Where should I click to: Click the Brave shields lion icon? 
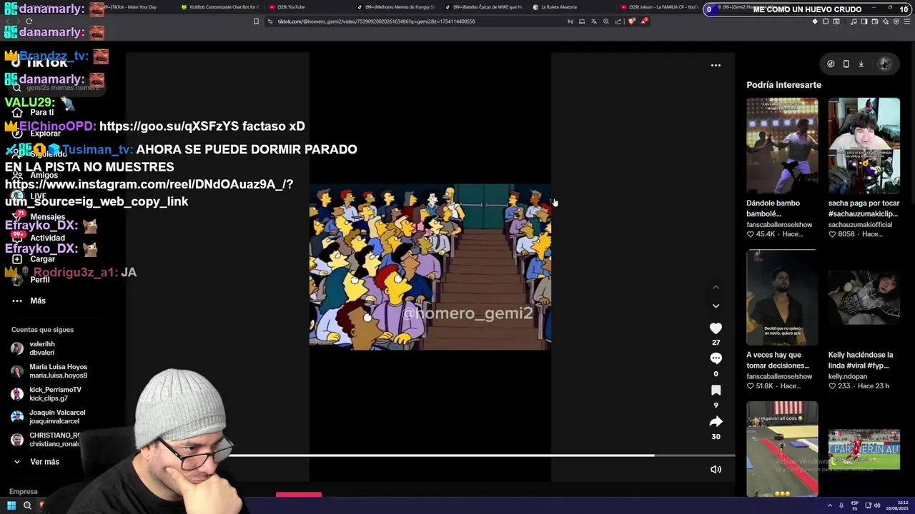(631, 21)
